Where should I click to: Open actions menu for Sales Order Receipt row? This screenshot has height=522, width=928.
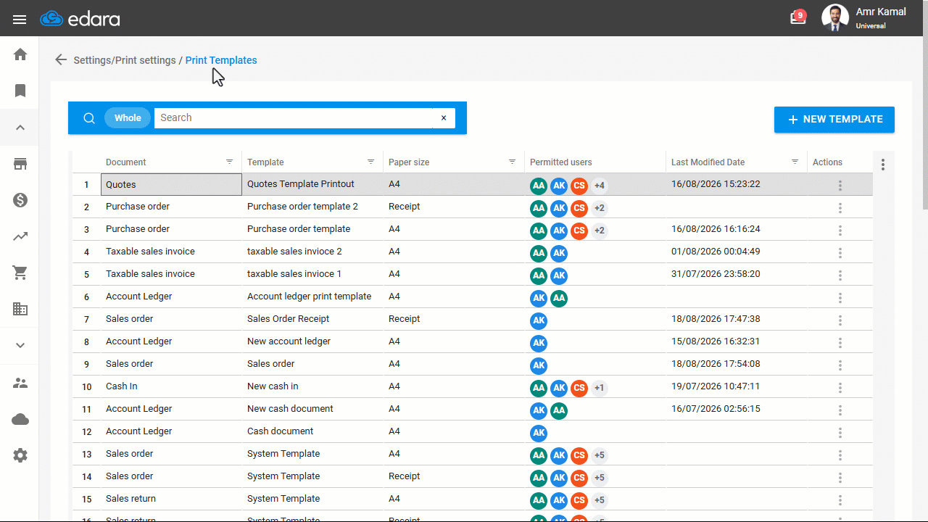[840, 320]
